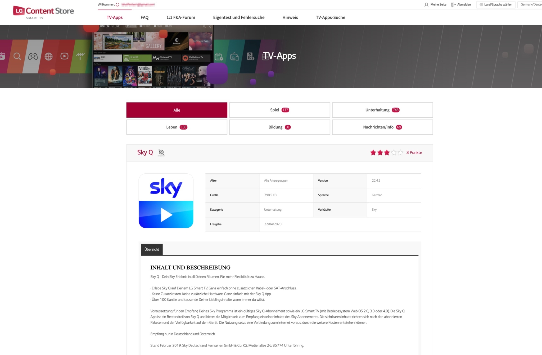Click the Meine Seite profile icon
Screen dimensions: 542x355
(427, 4)
